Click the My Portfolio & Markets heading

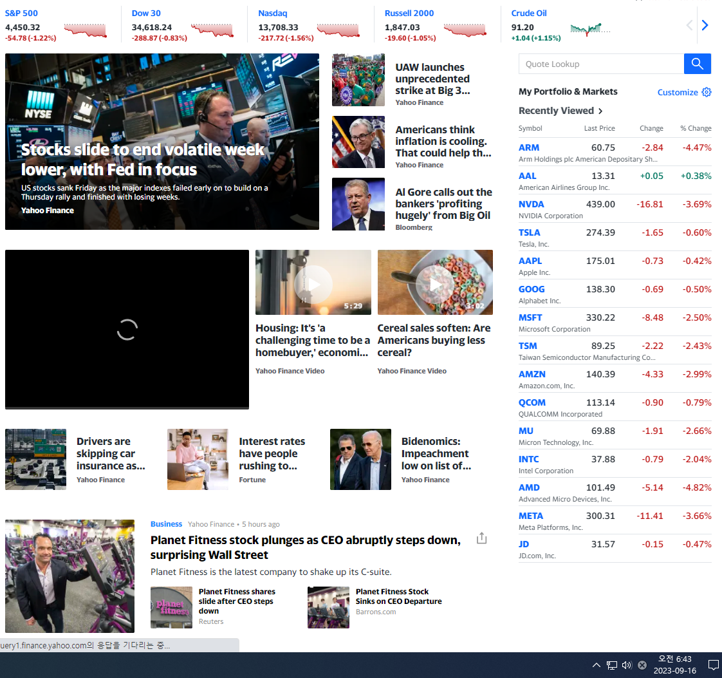click(568, 91)
